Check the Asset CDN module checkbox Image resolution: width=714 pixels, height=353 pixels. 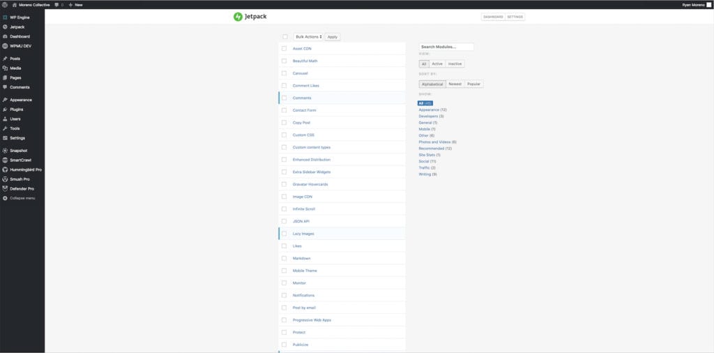[284, 48]
